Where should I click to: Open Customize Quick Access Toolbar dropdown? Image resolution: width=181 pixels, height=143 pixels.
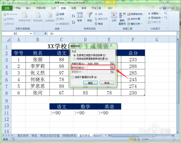point(34,3)
